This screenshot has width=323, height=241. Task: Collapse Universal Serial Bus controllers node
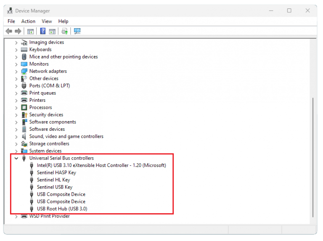tap(16, 158)
